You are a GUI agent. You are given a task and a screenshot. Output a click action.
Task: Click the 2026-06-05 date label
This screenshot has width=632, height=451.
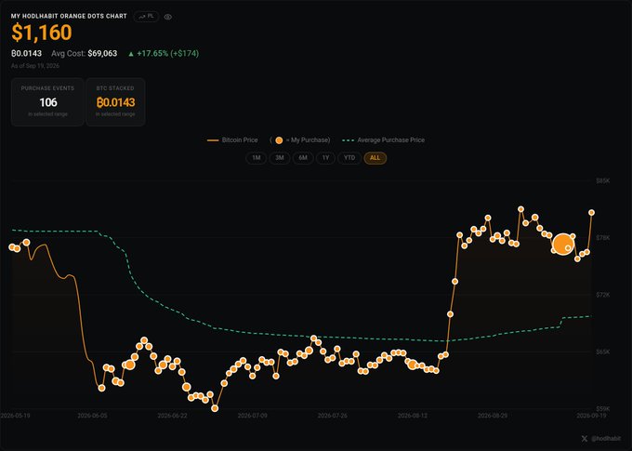click(92, 416)
